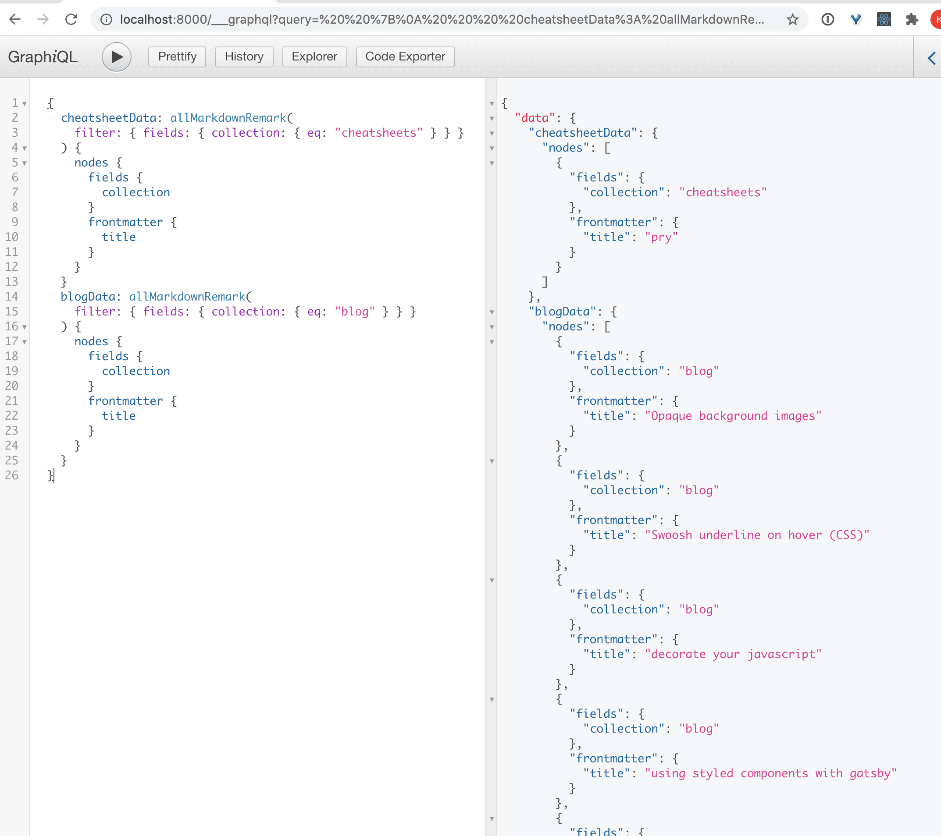Open the React DevTools extension icon
941x836 pixels.
tap(884, 19)
